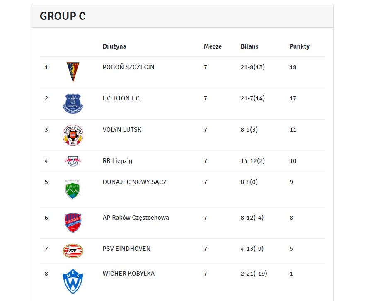Select the WICHER KOBYŁKA team name

[129, 274]
